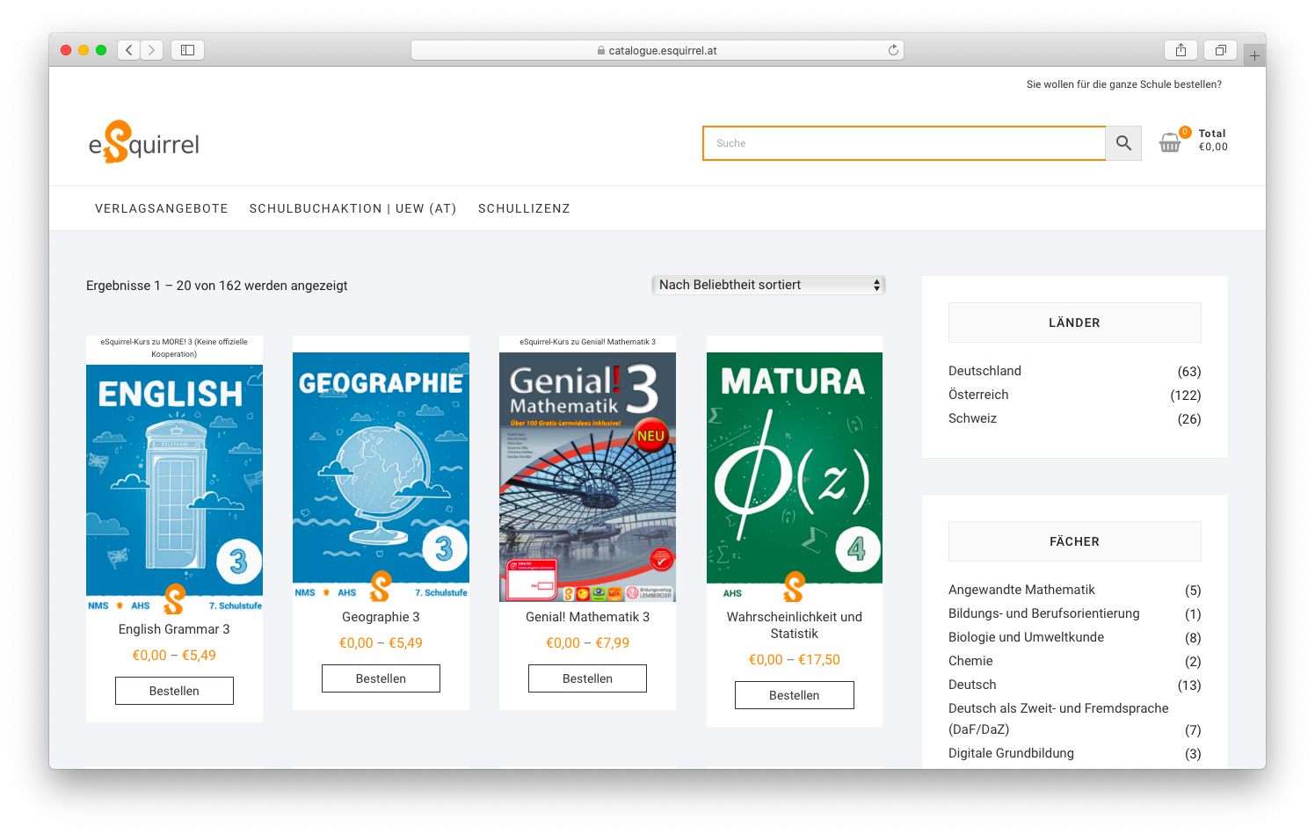Reload the page with refresh icon
This screenshot has height=834, width=1315.
point(893,50)
